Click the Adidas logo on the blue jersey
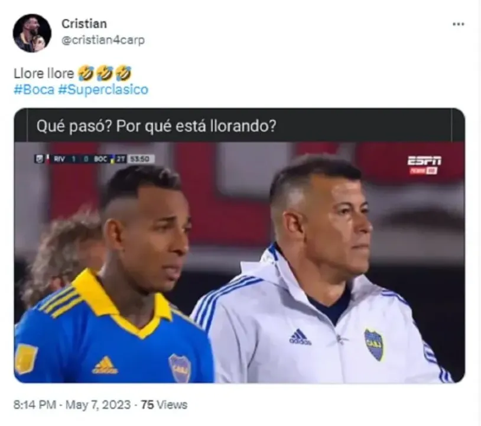481x426 pixels. click(105, 365)
